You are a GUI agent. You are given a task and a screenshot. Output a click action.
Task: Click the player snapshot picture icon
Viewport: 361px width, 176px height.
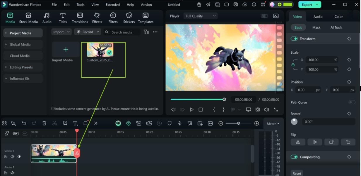(x=276, y=16)
